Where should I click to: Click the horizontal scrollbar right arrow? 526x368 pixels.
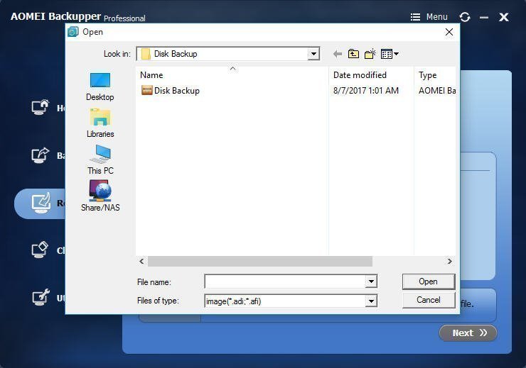pos(449,261)
